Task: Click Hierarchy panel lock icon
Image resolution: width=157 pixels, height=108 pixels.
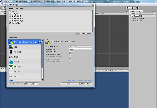Action: click(153, 12)
